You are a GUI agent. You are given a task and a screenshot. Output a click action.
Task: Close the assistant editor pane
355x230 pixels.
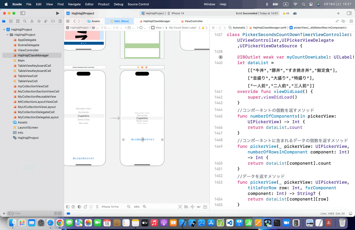click(213, 28)
